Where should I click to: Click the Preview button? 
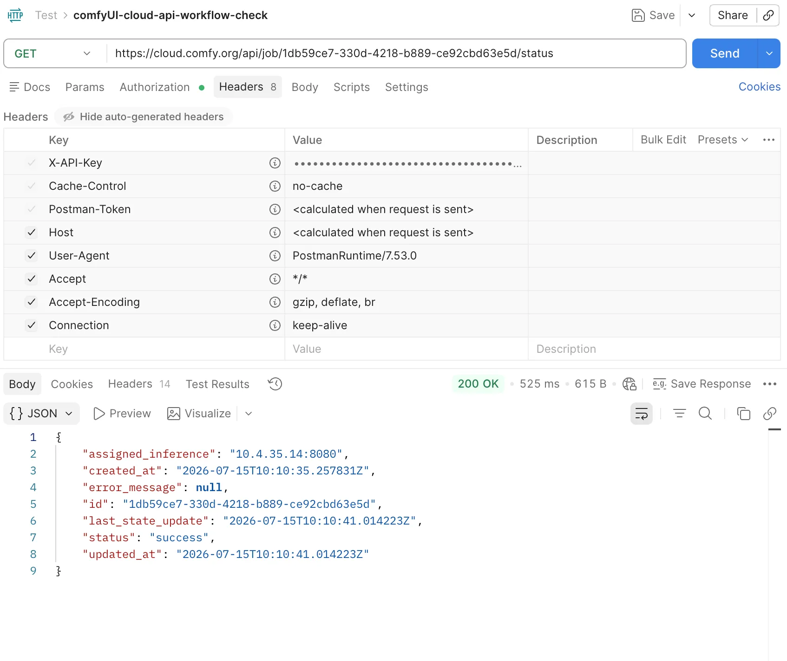(x=122, y=414)
